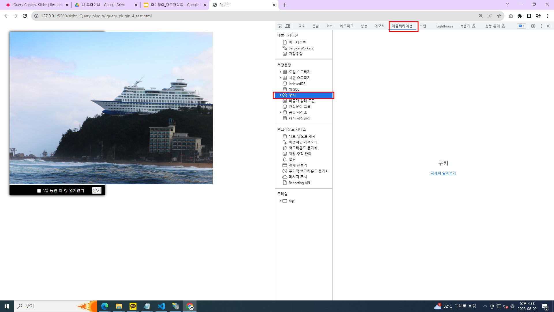Viewport: 554px width, 312px height.
Task: Bookmark this page with the star icon
Action: [499, 16]
